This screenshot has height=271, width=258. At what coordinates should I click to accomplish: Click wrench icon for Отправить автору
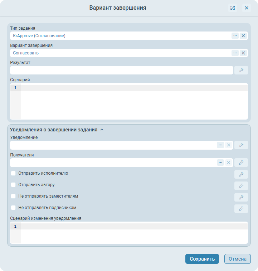click(x=241, y=186)
